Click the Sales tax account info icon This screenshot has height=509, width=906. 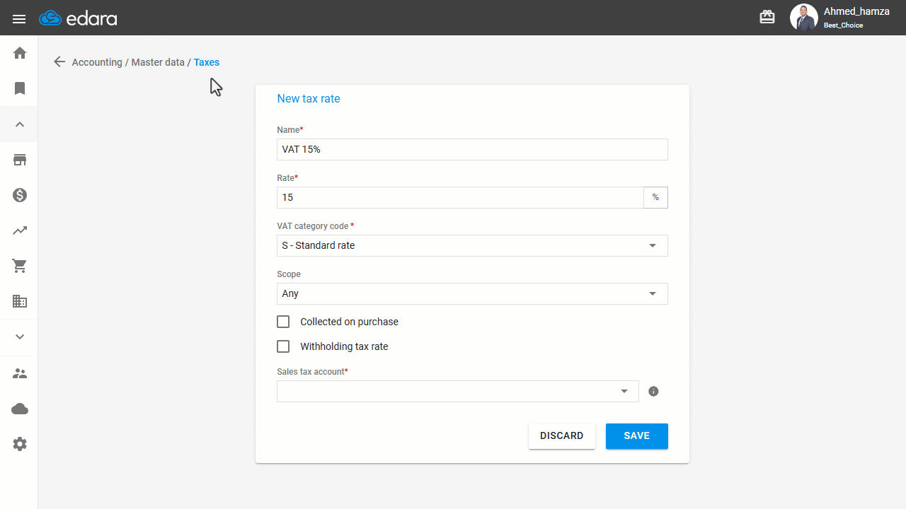653,391
